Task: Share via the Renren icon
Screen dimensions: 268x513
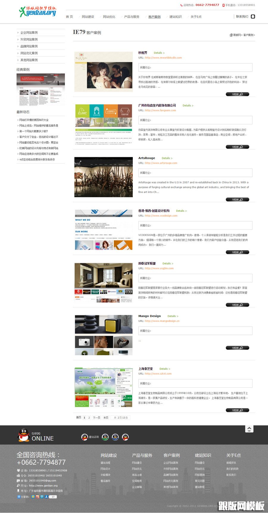Action: (x=46, y=497)
